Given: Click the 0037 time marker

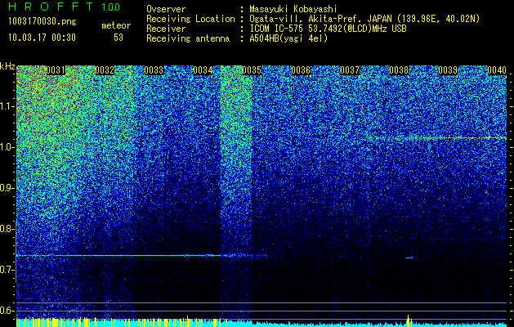Looking at the screenshot, I should (350, 70).
